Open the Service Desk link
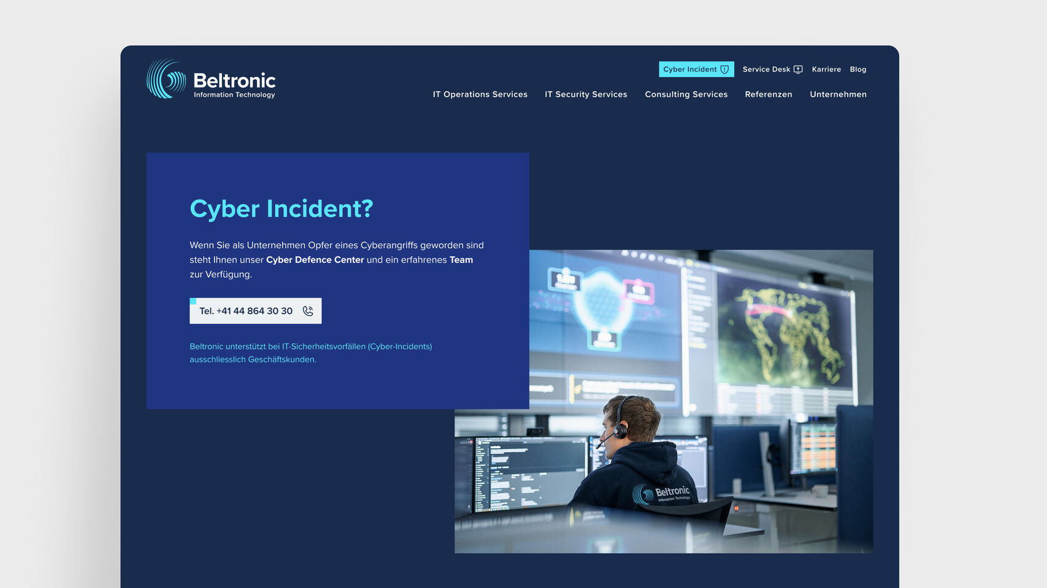Screen dimensions: 1047x588 tap(772, 69)
